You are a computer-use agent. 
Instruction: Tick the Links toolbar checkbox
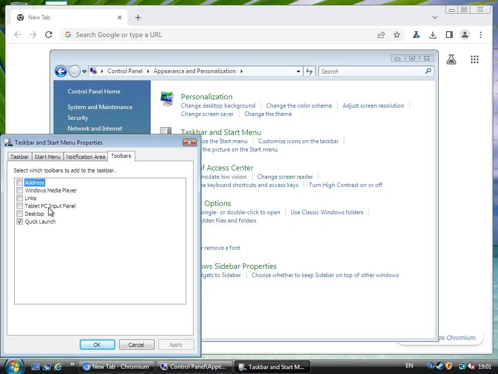(x=19, y=198)
